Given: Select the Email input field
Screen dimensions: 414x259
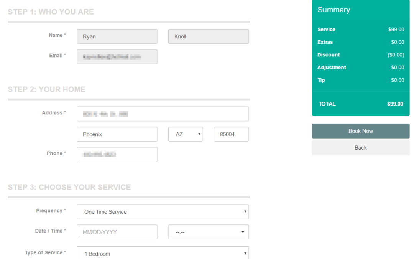Looking at the screenshot, I should click(117, 56).
